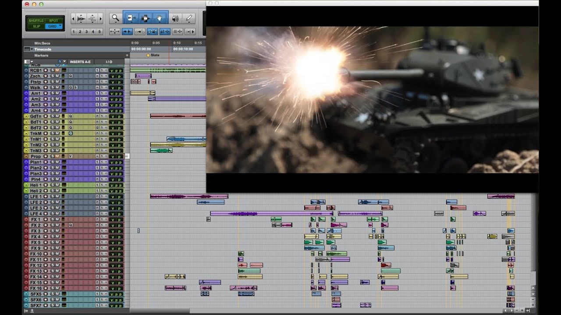The height and width of the screenshot is (315, 561).
Task: Open V insert on Prop track
Action: point(71,156)
